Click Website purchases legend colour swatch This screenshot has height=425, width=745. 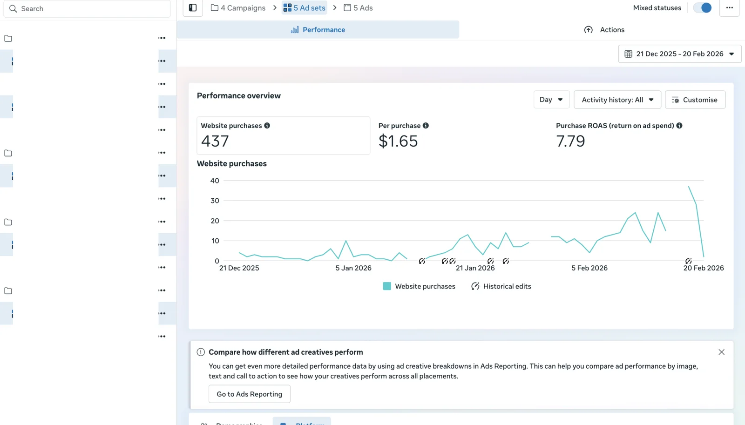[387, 286]
